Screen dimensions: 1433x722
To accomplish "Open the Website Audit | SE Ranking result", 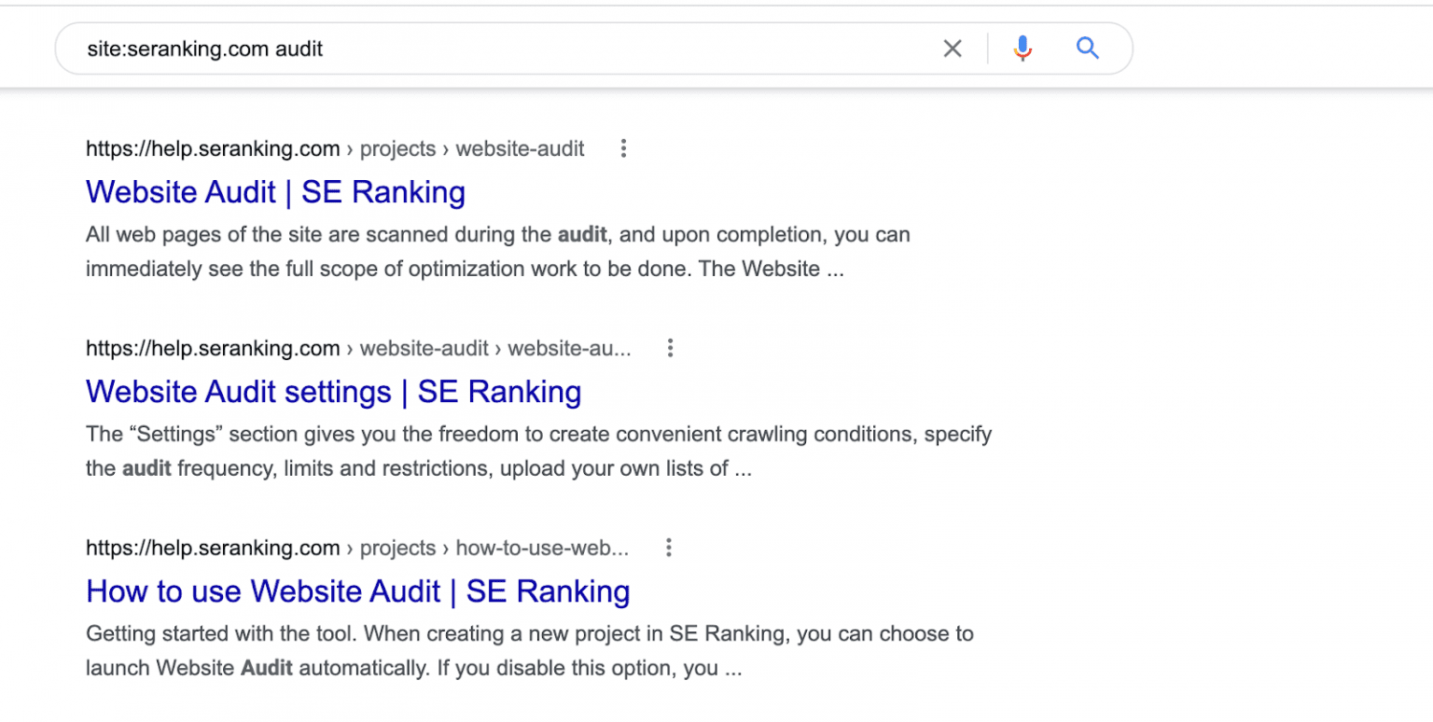I will click(275, 192).
